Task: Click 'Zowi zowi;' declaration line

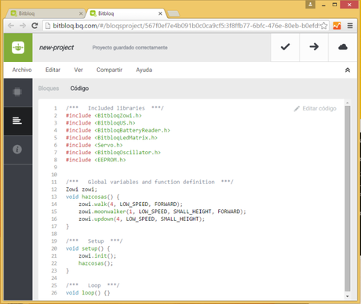Action: (x=82, y=190)
